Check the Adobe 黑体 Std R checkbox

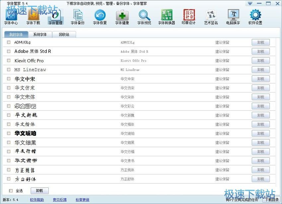tap(9, 51)
